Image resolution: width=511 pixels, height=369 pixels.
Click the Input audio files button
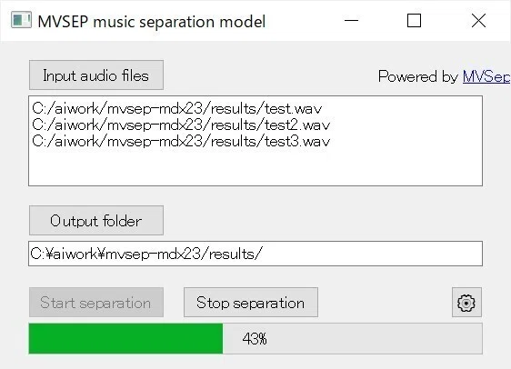point(96,75)
